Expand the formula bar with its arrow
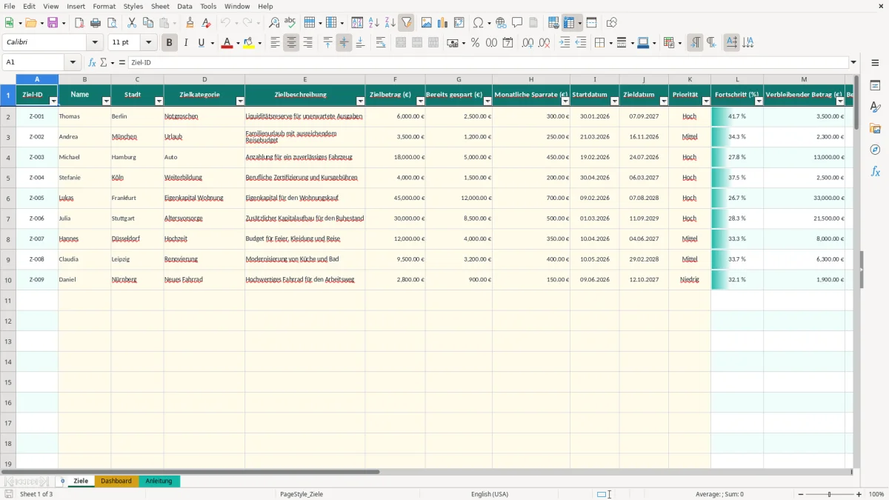889x500 pixels. tap(853, 63)
